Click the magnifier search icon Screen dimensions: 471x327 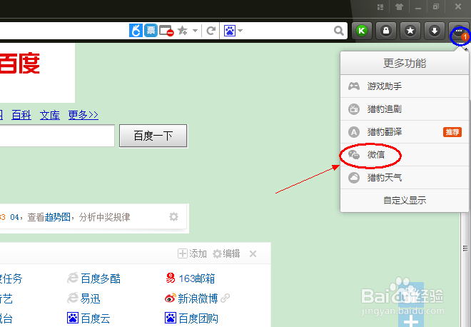pyautogui.click(x=339, y=31)
